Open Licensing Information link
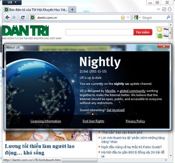This screenshot has width=175, height=163. pos(46,121)
